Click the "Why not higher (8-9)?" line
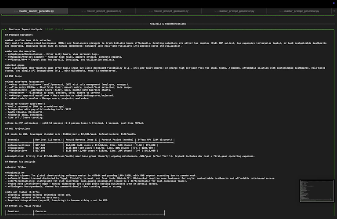 click(22, 192)
